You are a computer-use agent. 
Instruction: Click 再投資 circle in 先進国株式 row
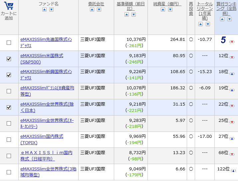191,40
